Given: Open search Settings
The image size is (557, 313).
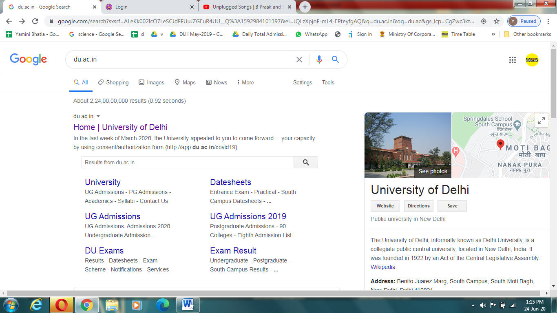Looking at the screenshot, I should coord(303,82).
